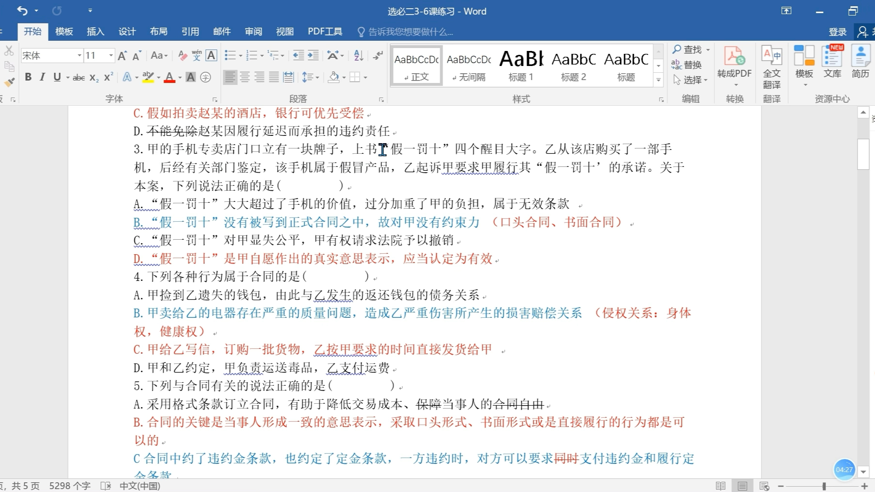Click the Phonetic Guide (wén) icon

click(197, 55)
